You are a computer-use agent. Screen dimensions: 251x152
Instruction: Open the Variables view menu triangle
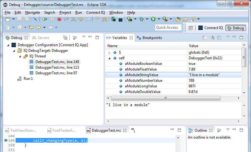228,37
